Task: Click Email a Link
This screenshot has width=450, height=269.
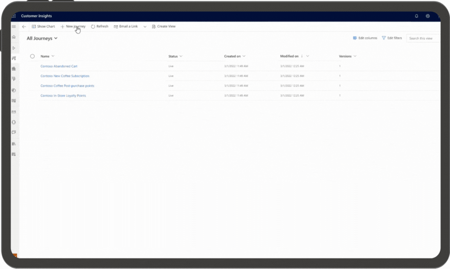Action: (x=126, y=26)
